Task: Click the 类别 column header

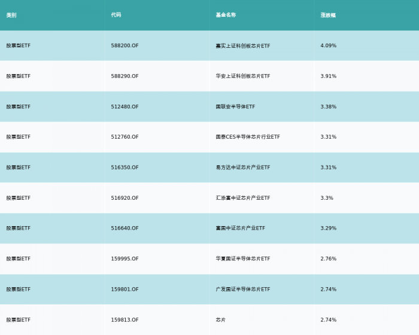Action: tap(11, 15)
